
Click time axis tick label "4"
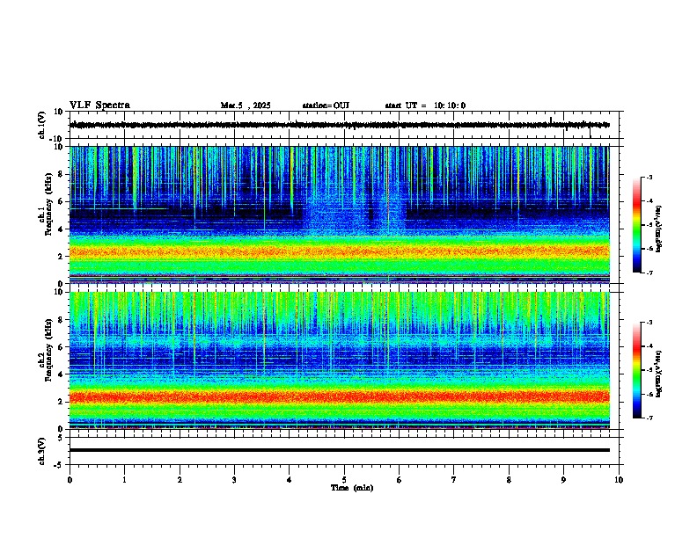pos(289,480)
